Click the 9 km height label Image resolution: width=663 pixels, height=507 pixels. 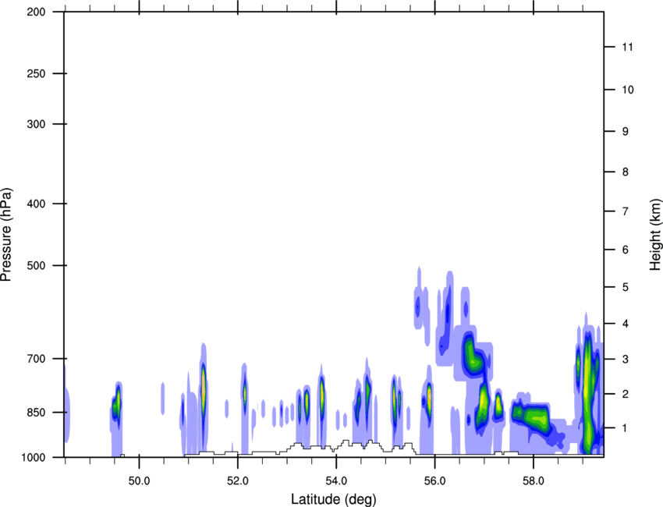point(626,131)
